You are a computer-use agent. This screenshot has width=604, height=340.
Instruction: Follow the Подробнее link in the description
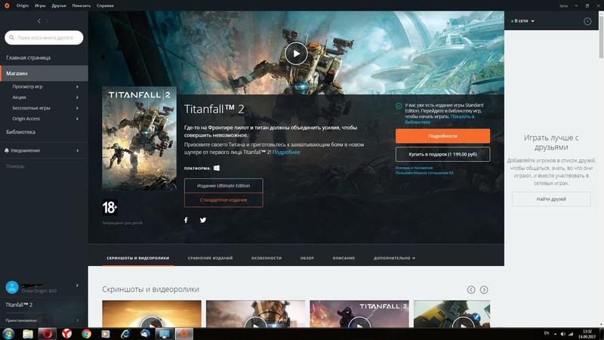coord(286,153)
